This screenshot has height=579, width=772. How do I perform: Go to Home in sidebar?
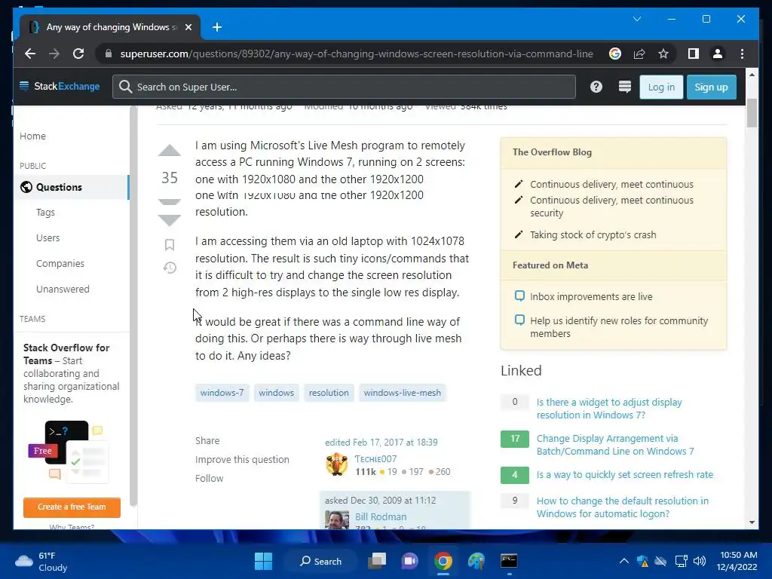click(x=32, y=136)
